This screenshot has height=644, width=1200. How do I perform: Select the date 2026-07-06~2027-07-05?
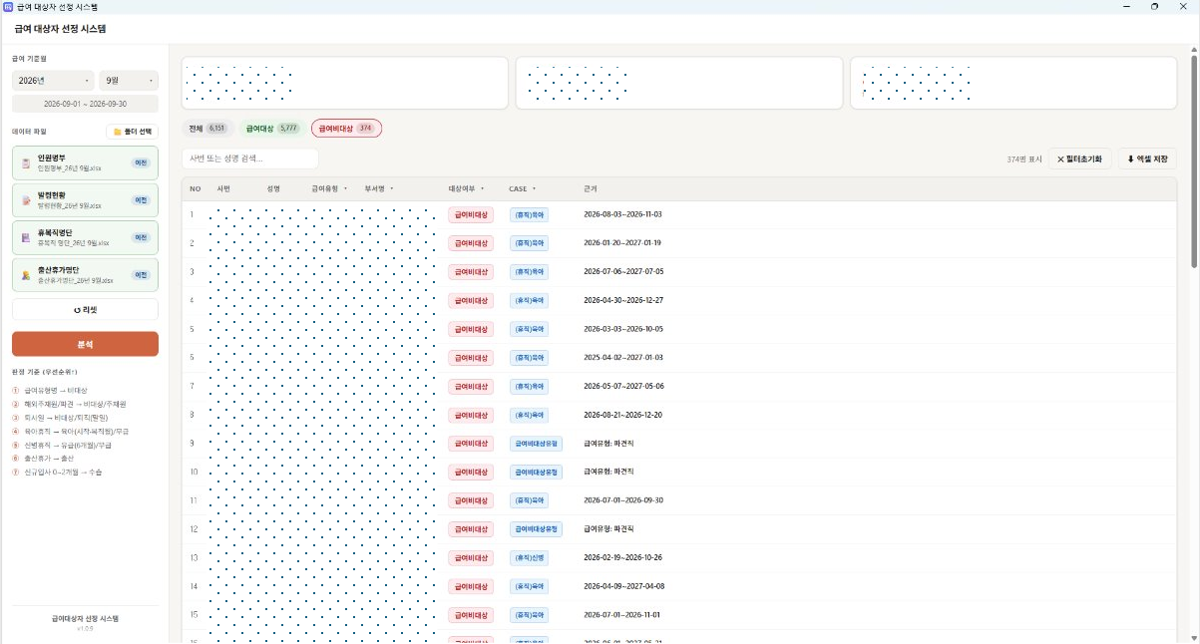(x=623, y=271)
